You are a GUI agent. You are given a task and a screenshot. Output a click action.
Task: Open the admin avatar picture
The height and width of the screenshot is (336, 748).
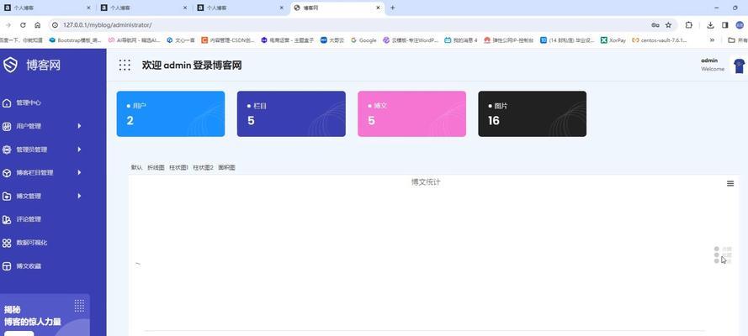pos(739,66)
